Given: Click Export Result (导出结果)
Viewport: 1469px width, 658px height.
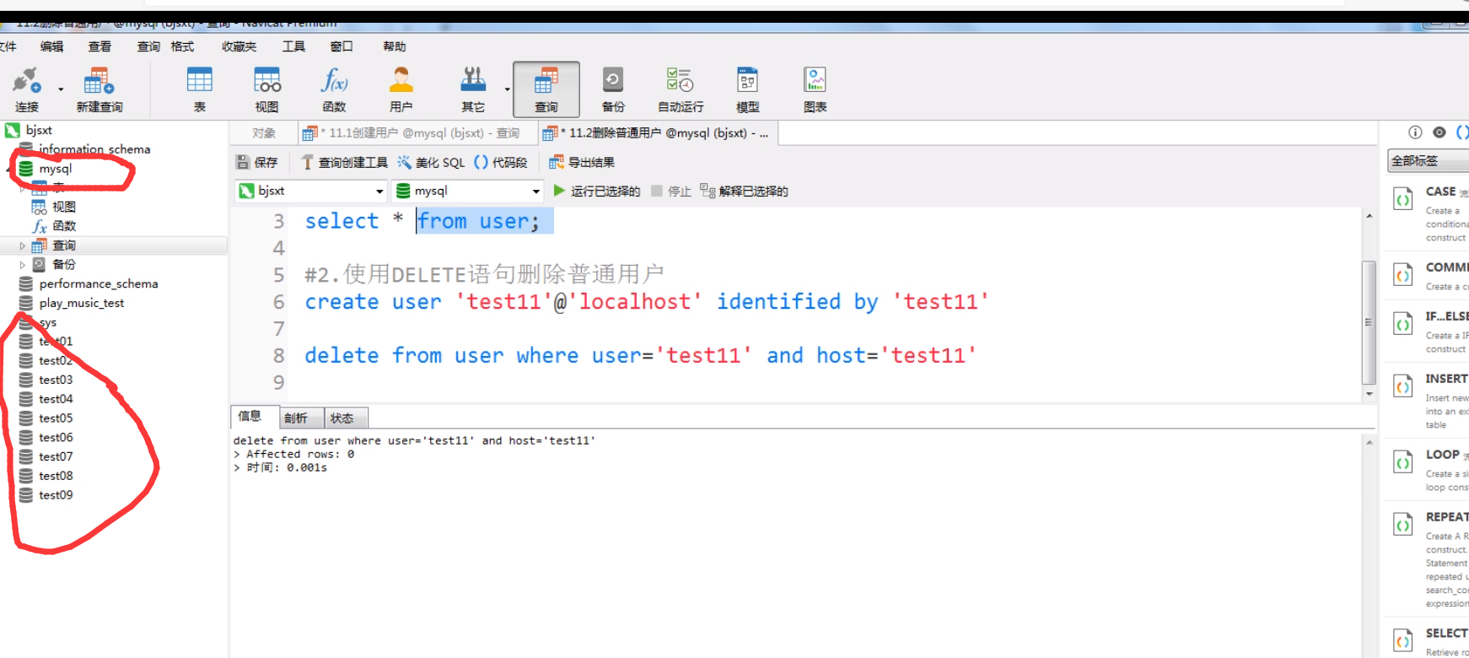Looking at the screenshot, I should pyautogui.click(x=582, y=162).
